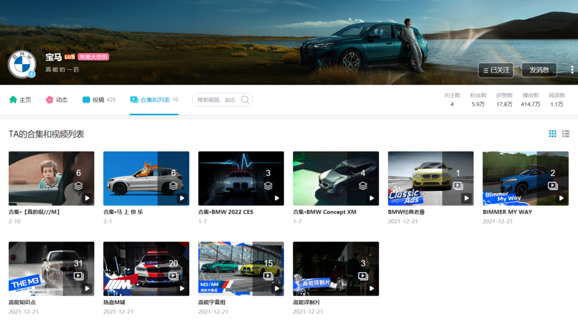View the 关注数 following count

pyautogui.click(x=452, y=100)
